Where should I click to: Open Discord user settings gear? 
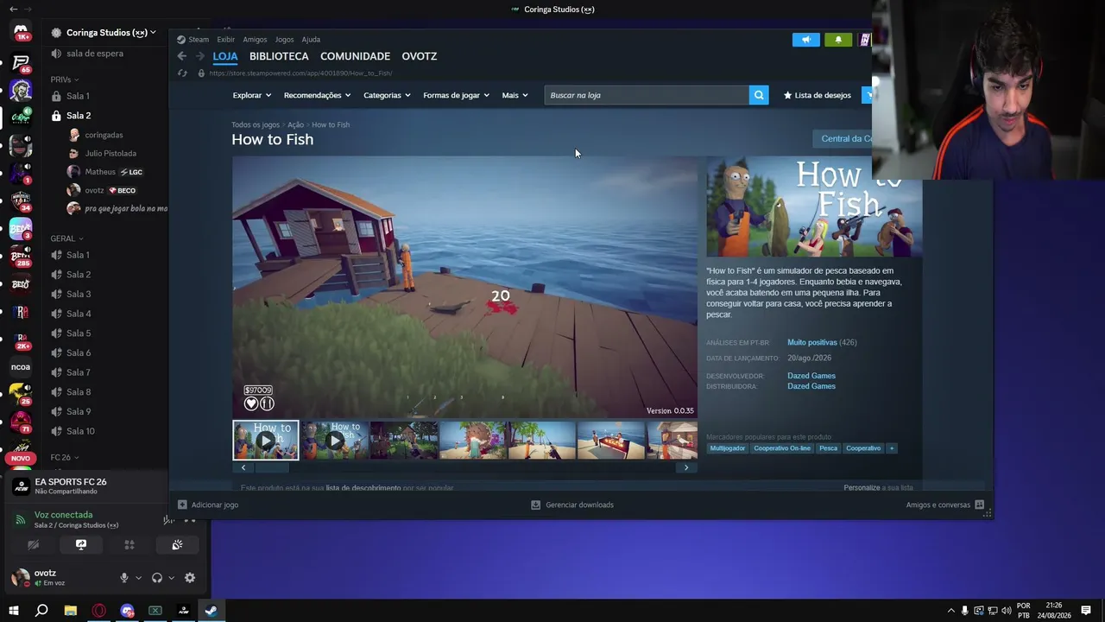click(190, 578)
